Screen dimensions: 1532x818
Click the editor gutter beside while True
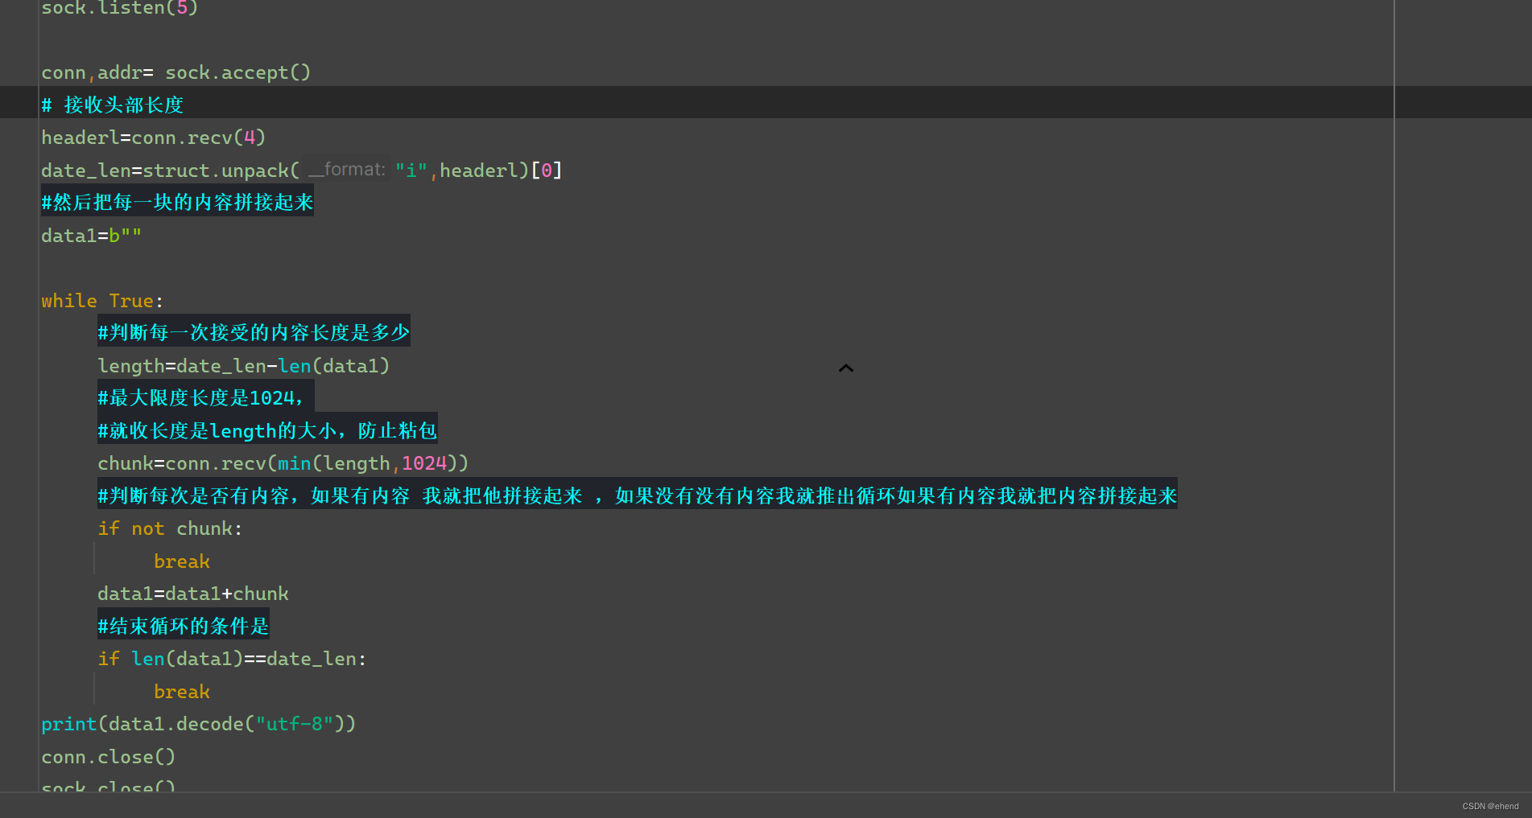[20, 300]
